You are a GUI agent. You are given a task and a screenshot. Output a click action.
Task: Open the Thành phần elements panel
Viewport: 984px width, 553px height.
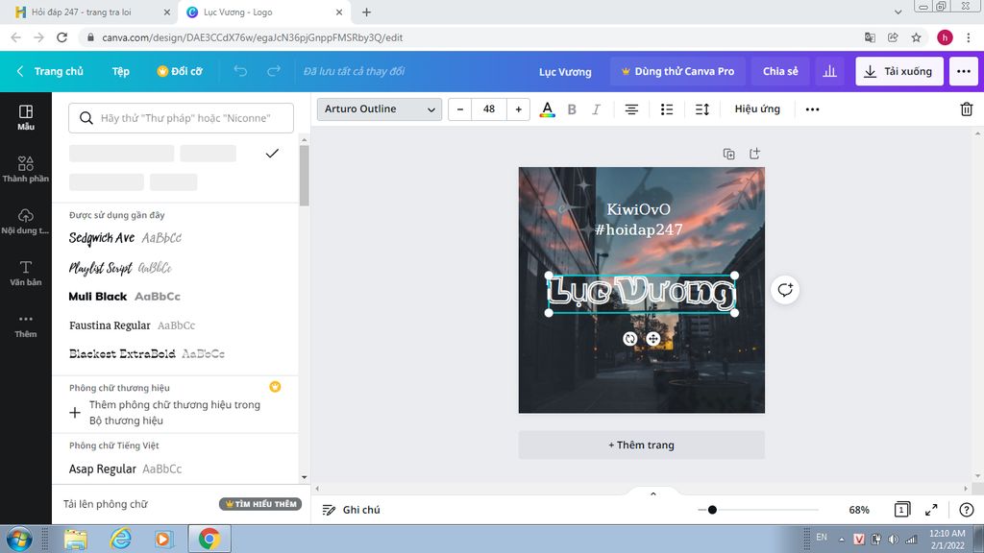(26, 169)
